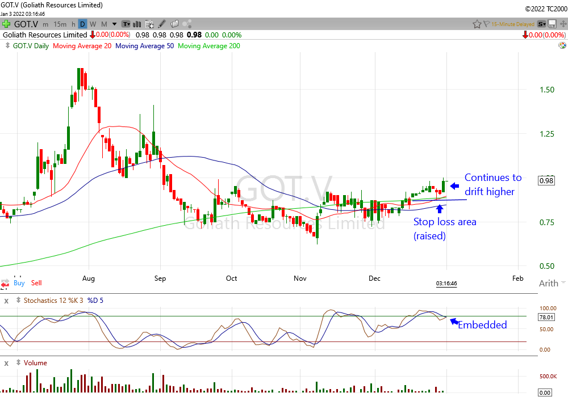The image size is (568, 397).
Task: Click the 0.98 current price marker
Action: pos(546,180)
